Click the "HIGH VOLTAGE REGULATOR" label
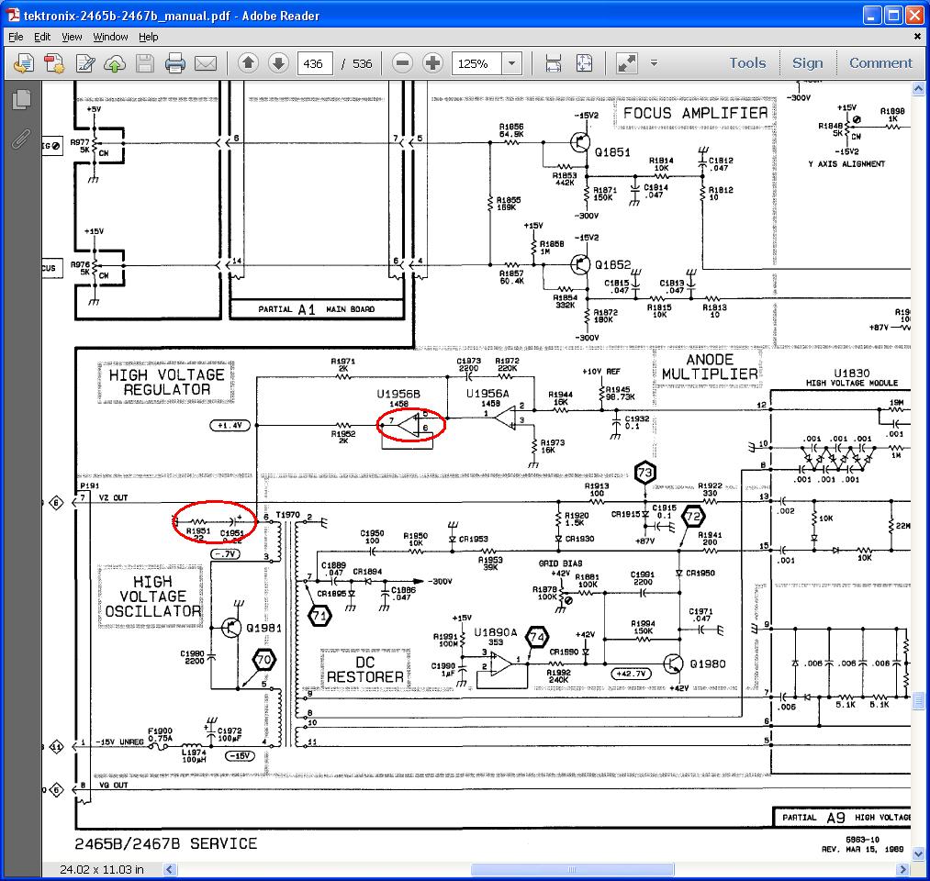 point(167,383)
